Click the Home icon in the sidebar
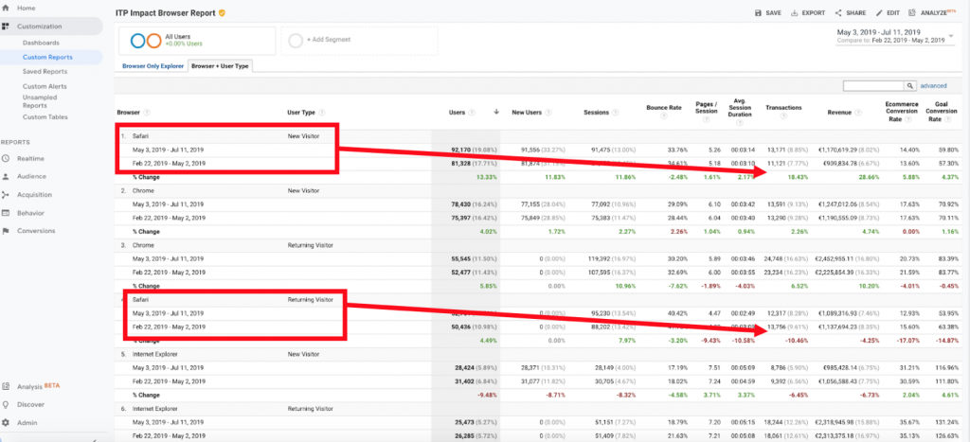This screenshot has height=442, width=970. click(7, 8)
